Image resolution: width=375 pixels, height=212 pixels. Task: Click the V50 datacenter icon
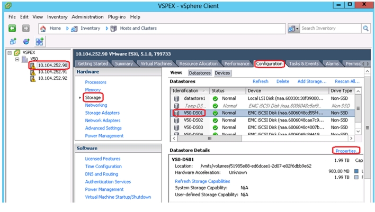pyautogui.click(x=24, y=59)
